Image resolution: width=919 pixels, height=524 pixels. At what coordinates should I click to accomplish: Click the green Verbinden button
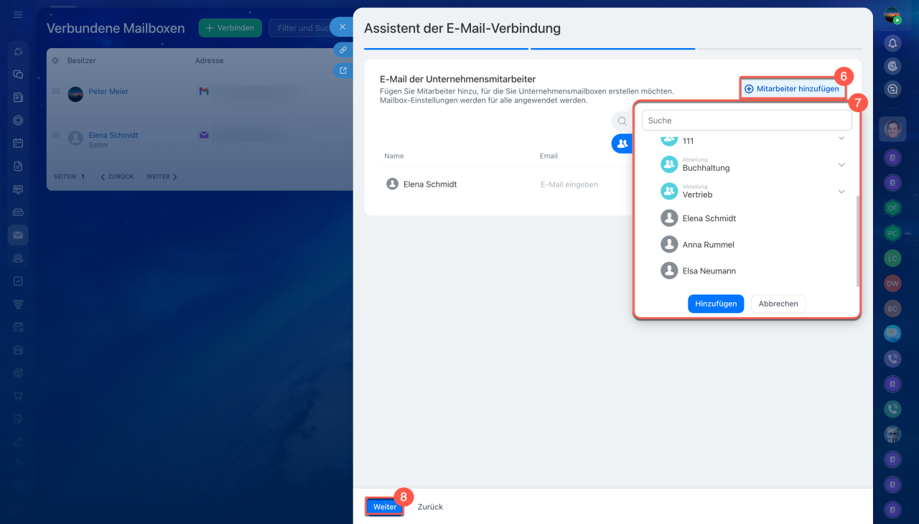(230, 28)
